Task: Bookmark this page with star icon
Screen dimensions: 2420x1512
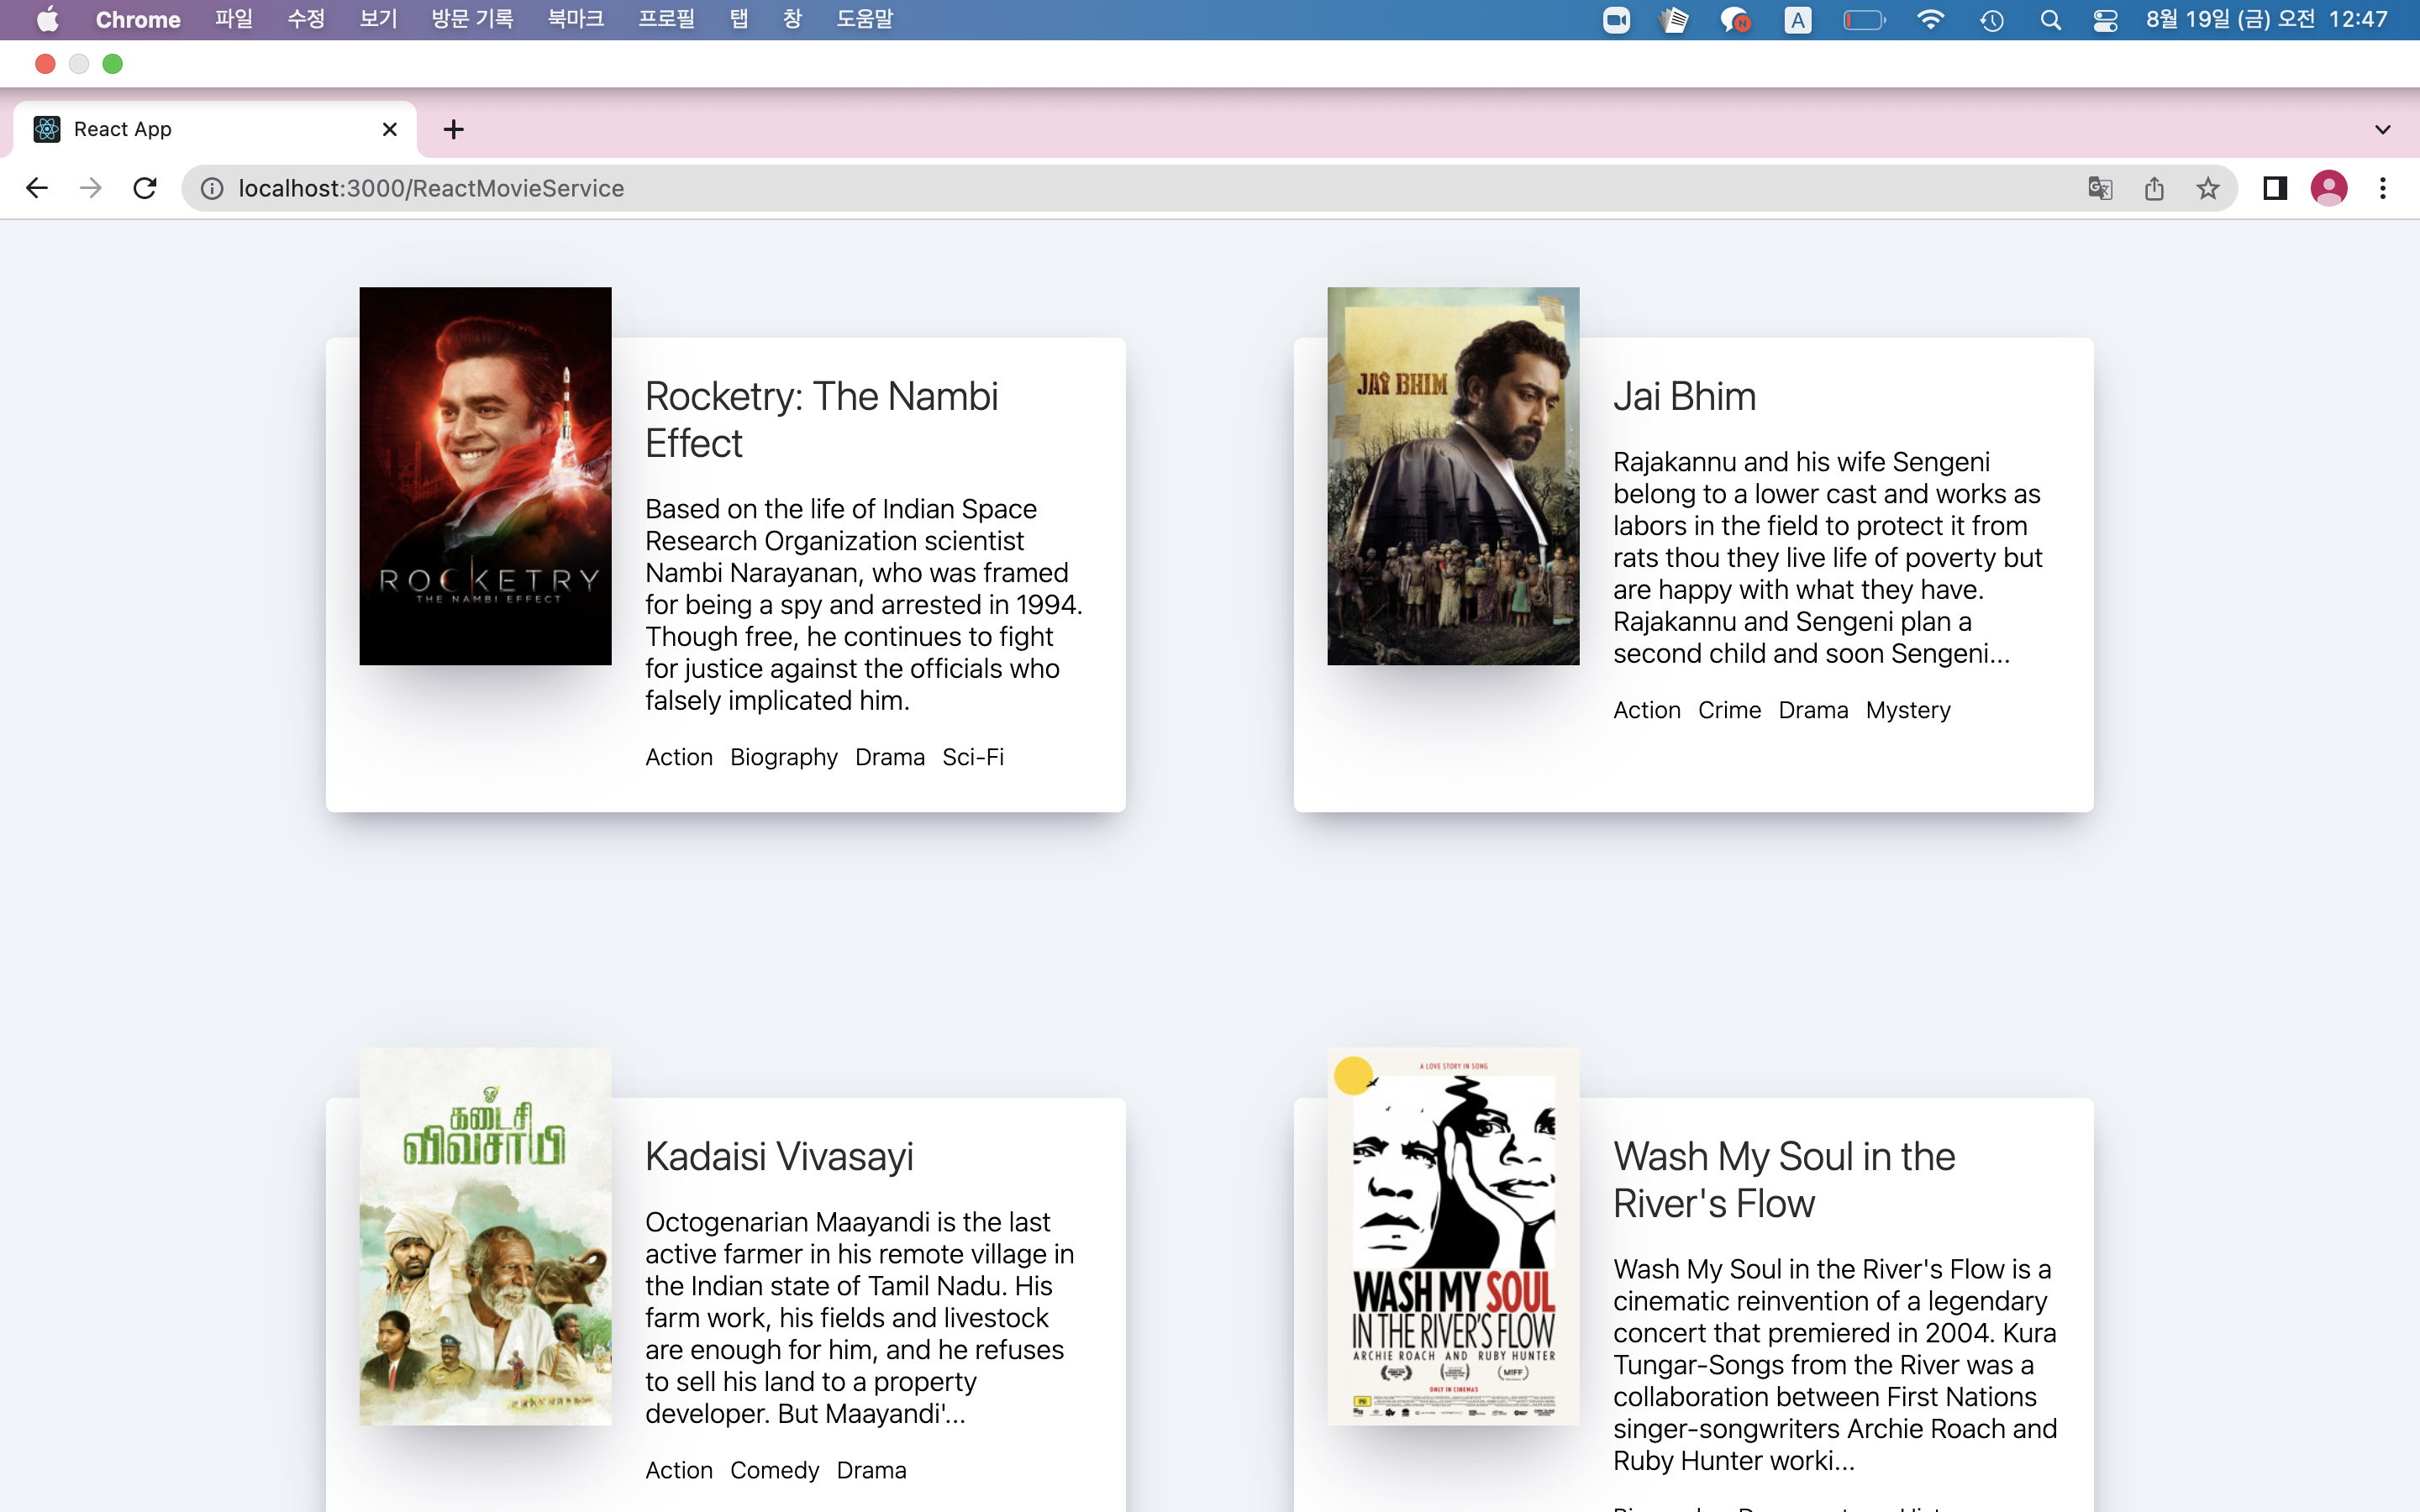Action: (2208, 188)
